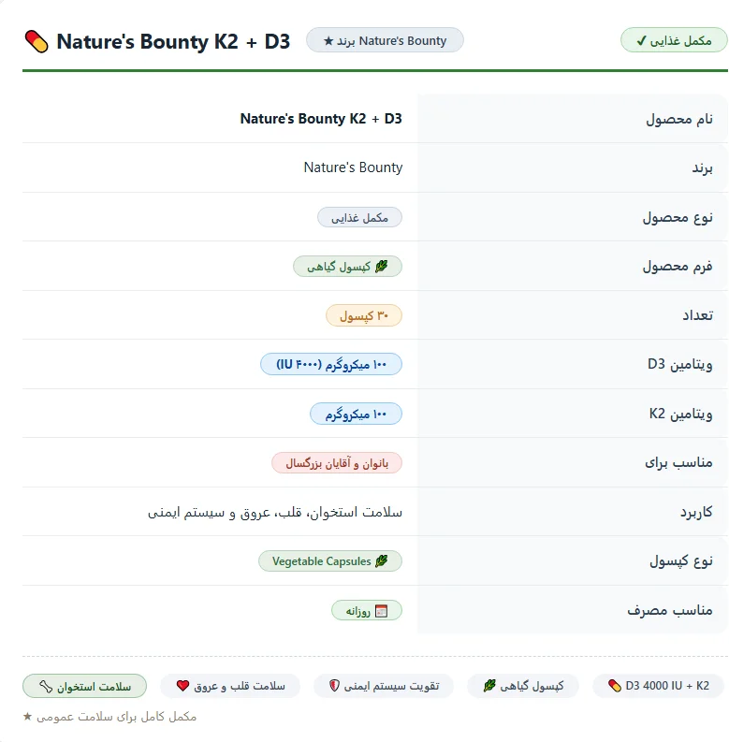This screenshot has height=742, width=729.
Task: Click the ۳۰ کپسول count pill
Action: point(364,315)
